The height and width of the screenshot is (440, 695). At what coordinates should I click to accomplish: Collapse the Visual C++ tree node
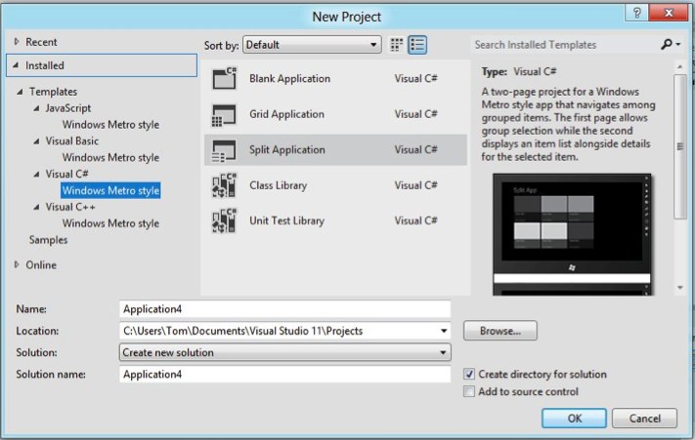coord(36,207)
